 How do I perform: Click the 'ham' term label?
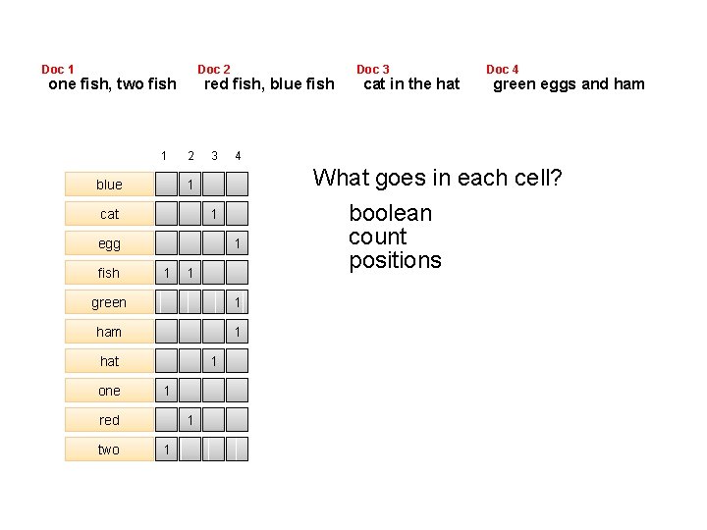click(x=109, y=332)
